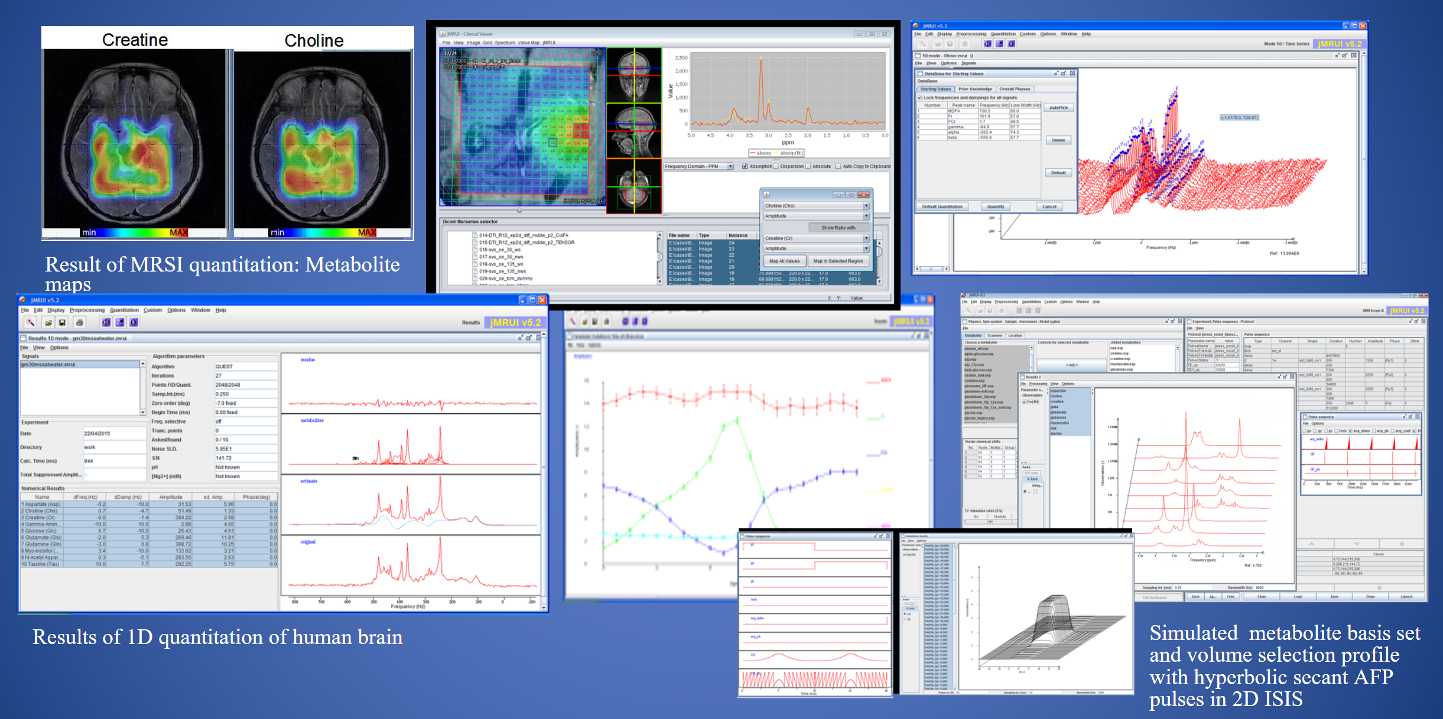Open the Spectrum menu in Clinical Viewer
This screenshot has height=719, width=1443.
[505, 43]
